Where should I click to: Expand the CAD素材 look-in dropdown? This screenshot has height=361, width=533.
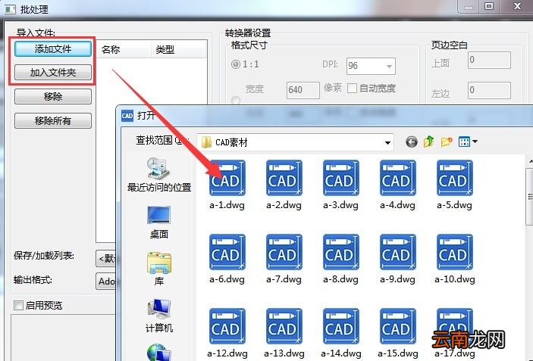(x=387, y=142)
